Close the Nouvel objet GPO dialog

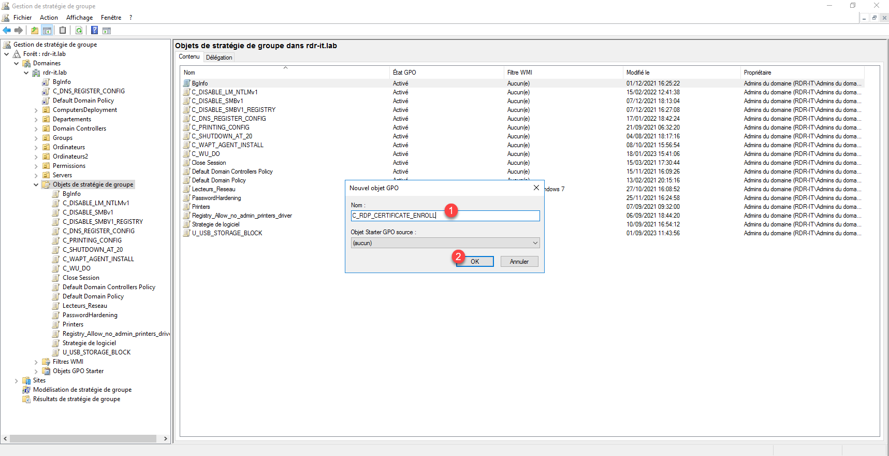pos(536,188)
